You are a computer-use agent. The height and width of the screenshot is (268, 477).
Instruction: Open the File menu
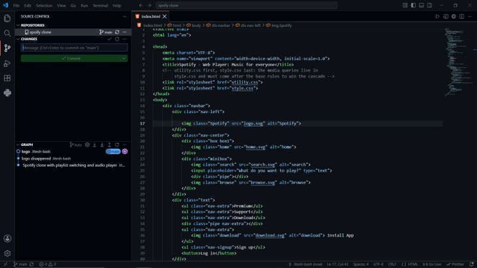click(16, 5)
